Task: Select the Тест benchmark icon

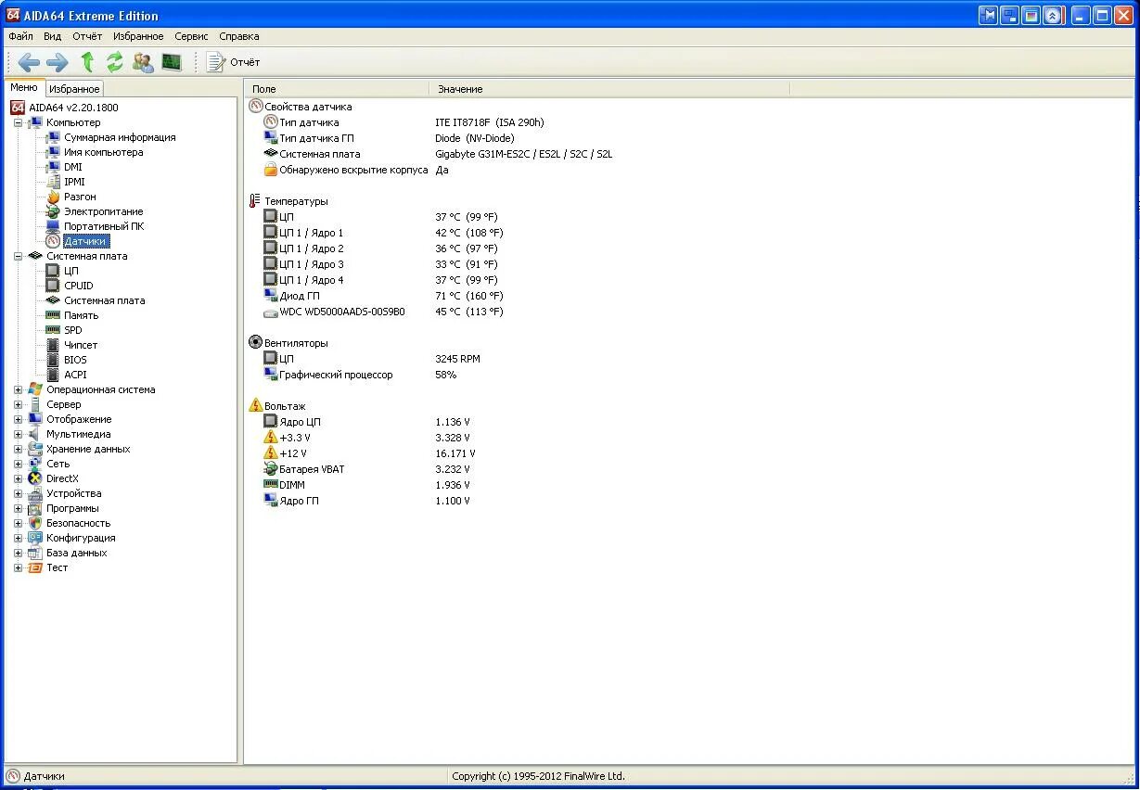Action: click(35, 567)
